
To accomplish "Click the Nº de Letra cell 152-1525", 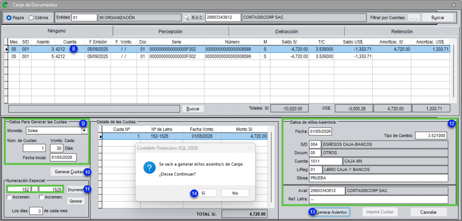I will (x=162, y=136).
